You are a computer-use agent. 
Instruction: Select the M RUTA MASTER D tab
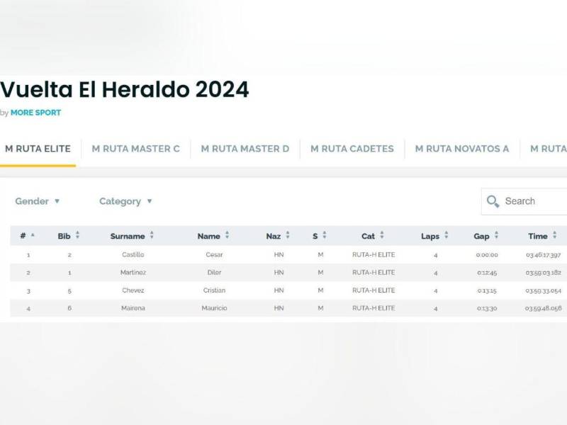[x=245, y=149]
